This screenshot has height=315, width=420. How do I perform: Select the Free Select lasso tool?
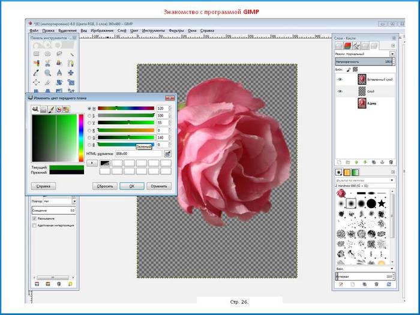click(59, 54)
